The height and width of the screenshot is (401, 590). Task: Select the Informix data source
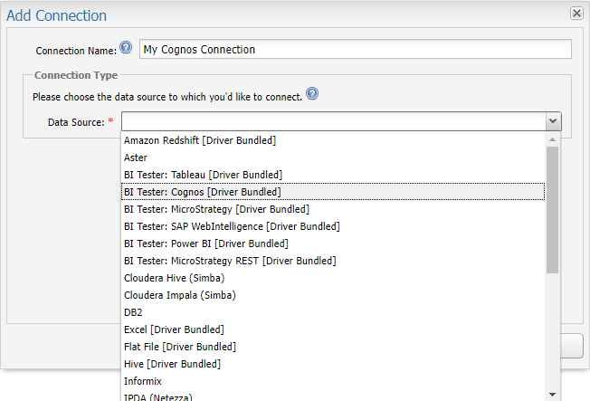(333, 381)
